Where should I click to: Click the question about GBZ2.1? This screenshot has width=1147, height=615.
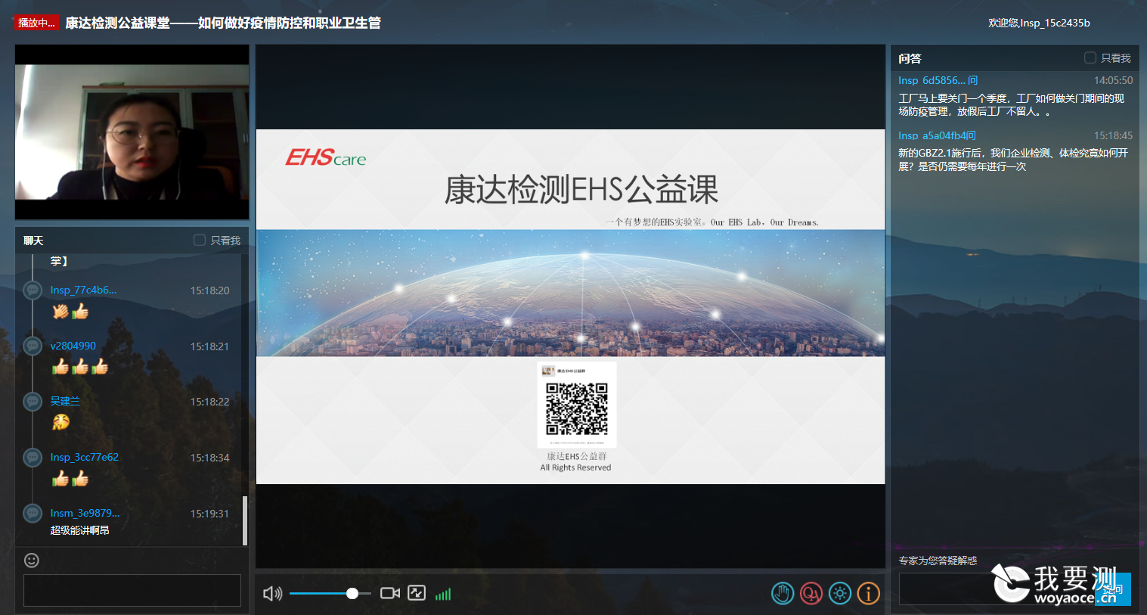(x=1013, y=160)
